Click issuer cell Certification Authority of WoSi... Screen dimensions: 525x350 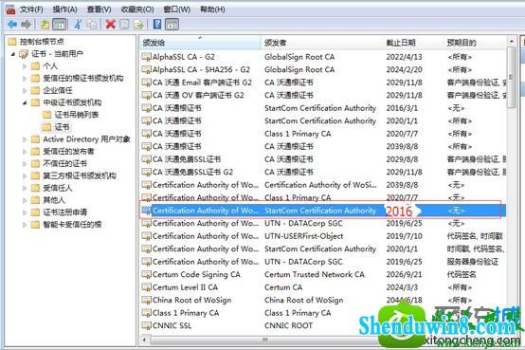pyautogui.click(x=320, y=185)
